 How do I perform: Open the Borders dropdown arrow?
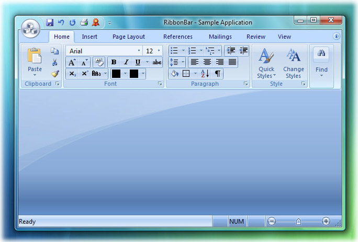click(195, 74)
